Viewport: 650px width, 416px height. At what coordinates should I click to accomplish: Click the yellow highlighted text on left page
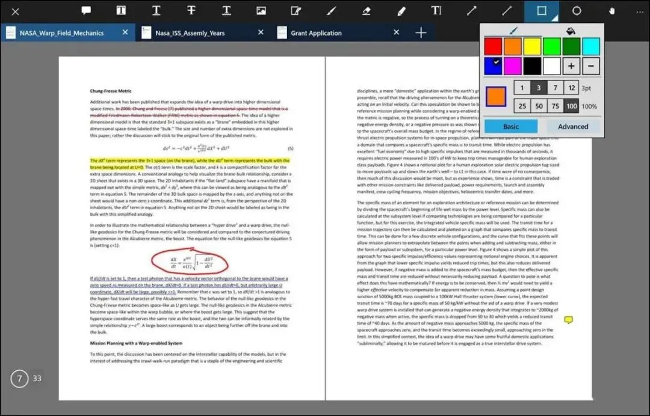[190, 164]
